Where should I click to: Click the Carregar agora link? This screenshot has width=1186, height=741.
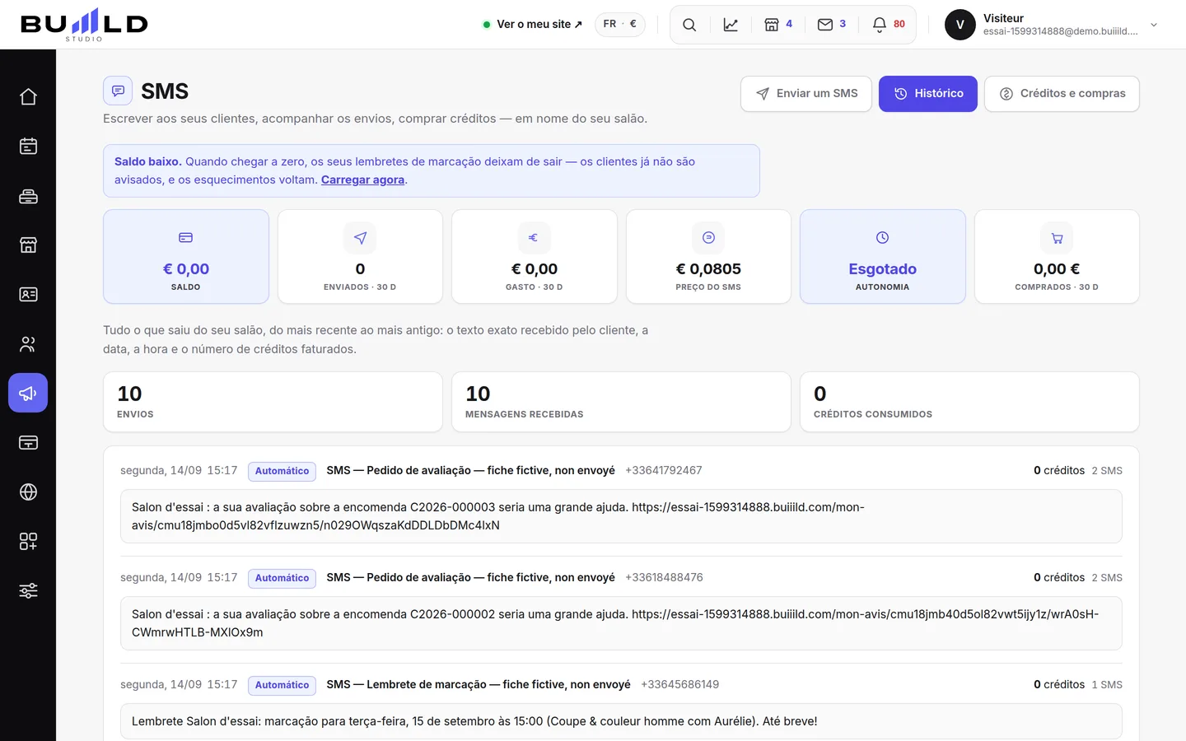point(362,179)
